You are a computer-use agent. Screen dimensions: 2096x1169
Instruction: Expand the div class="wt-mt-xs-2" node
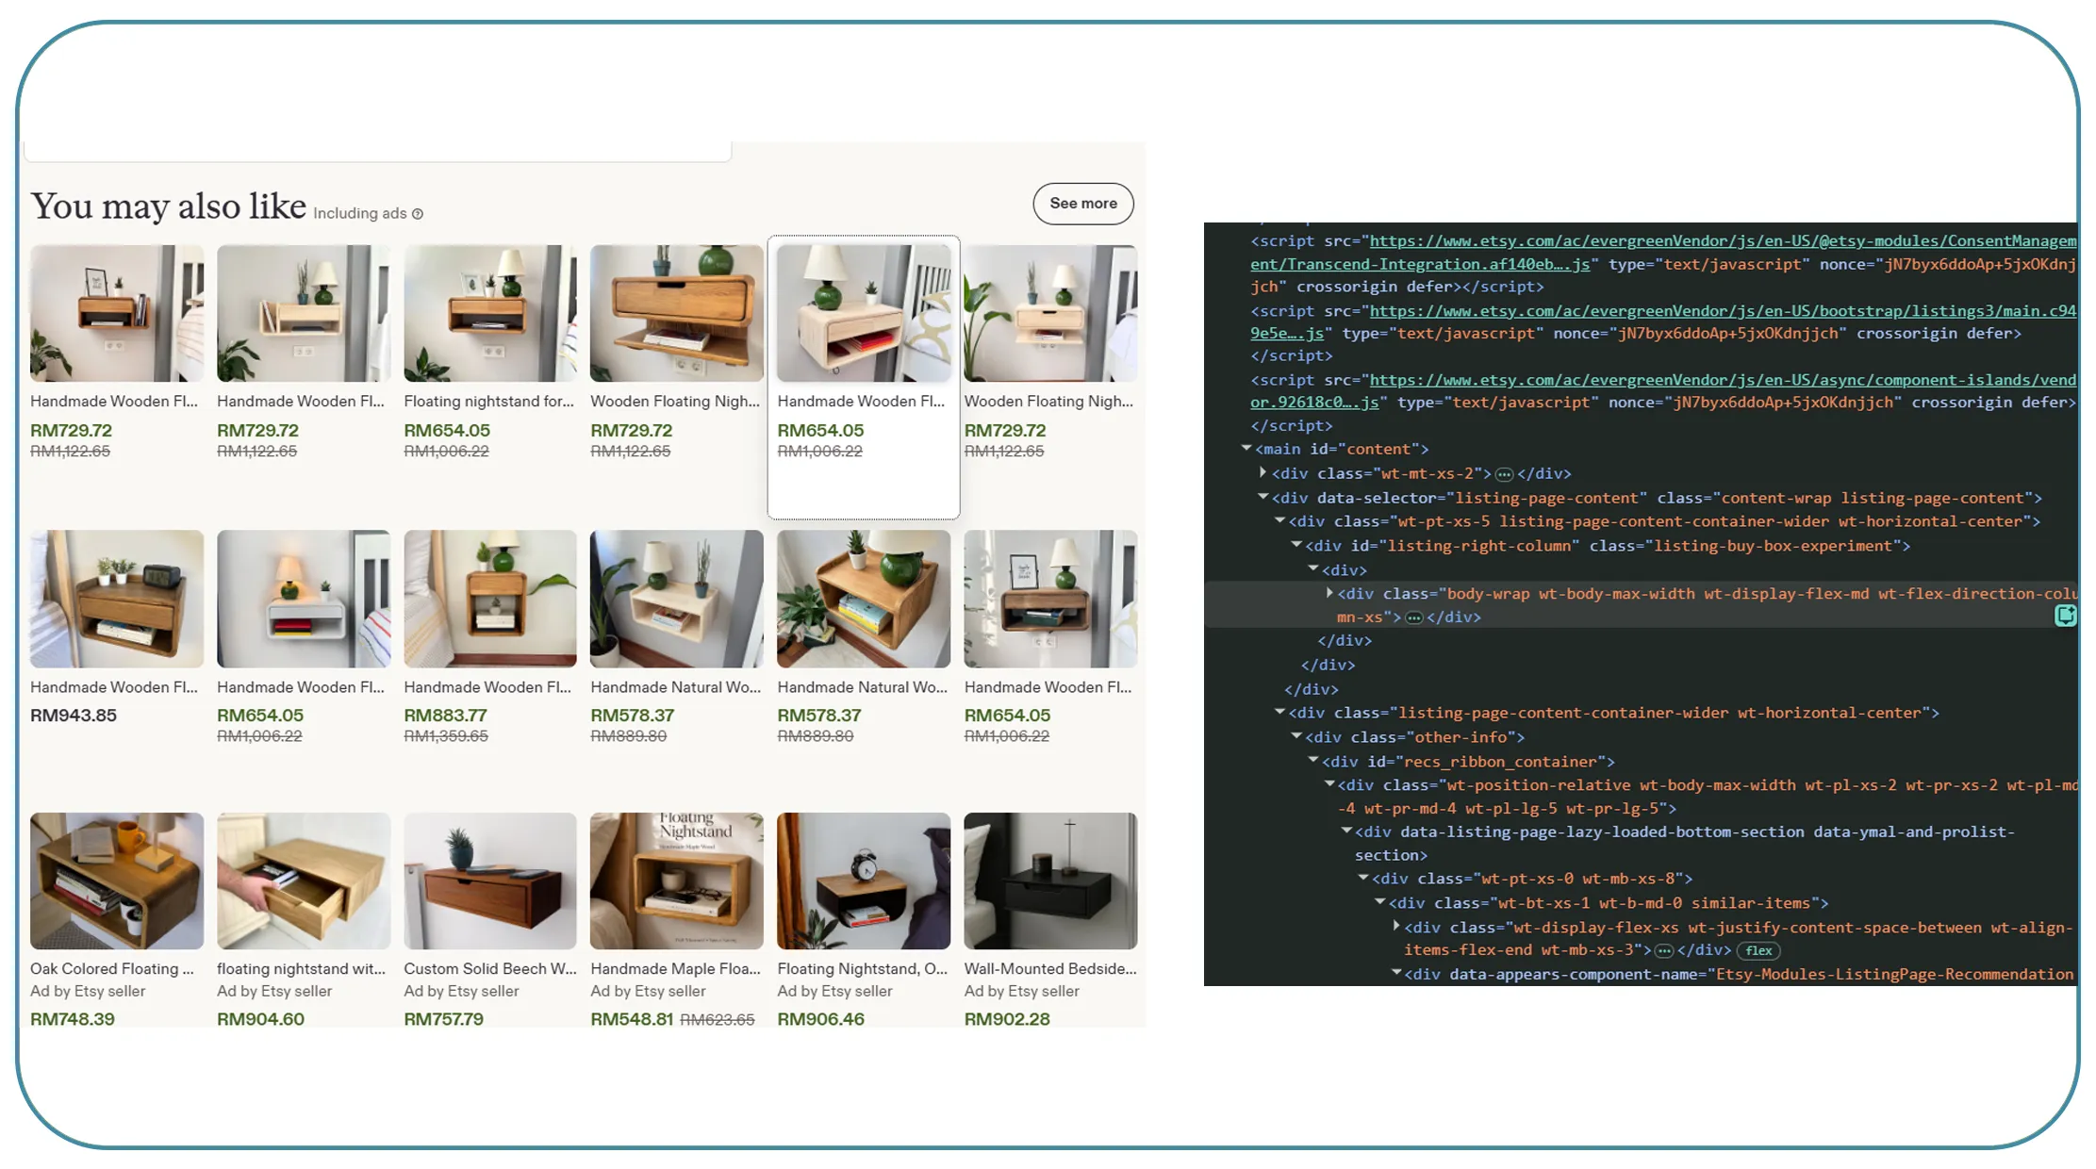point(1263,472)
